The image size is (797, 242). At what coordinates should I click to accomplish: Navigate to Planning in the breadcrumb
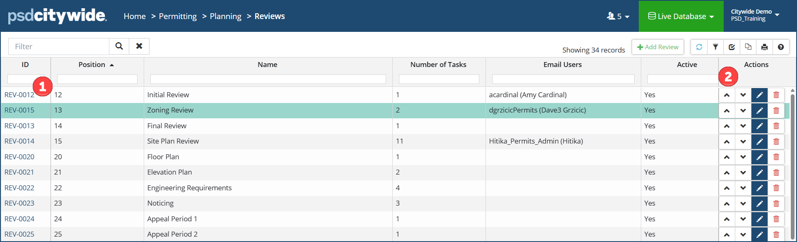[225, 16]
